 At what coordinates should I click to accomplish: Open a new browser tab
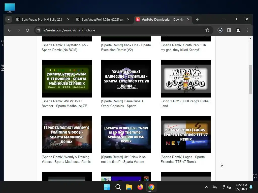point(197,20)
